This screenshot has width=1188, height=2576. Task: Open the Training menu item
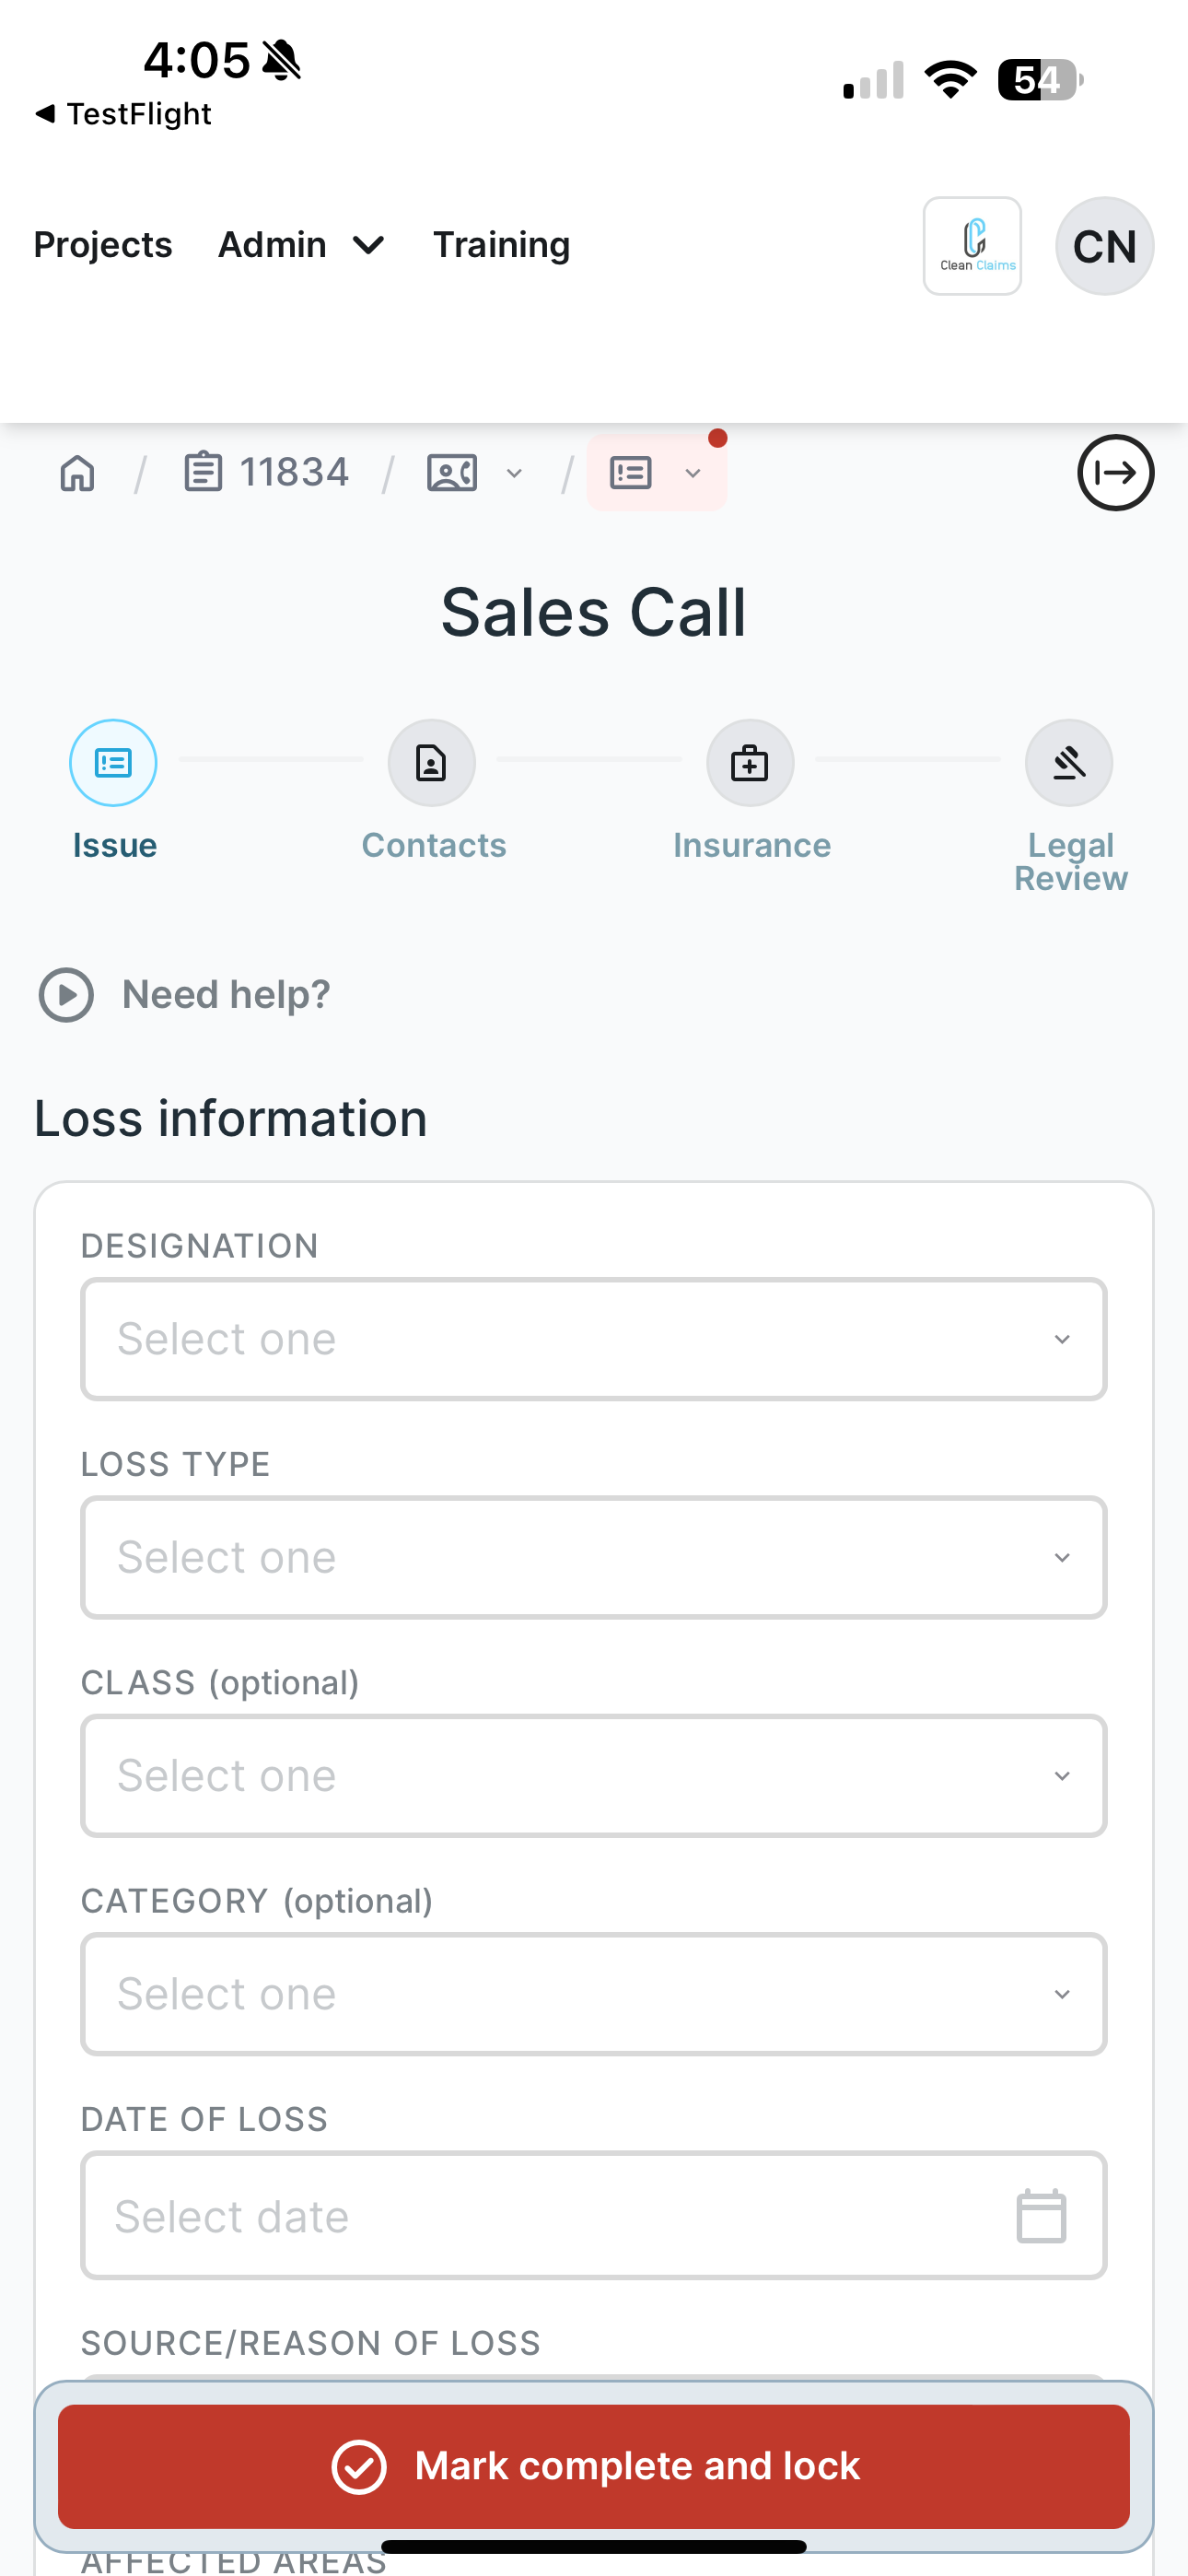[501, 245]
